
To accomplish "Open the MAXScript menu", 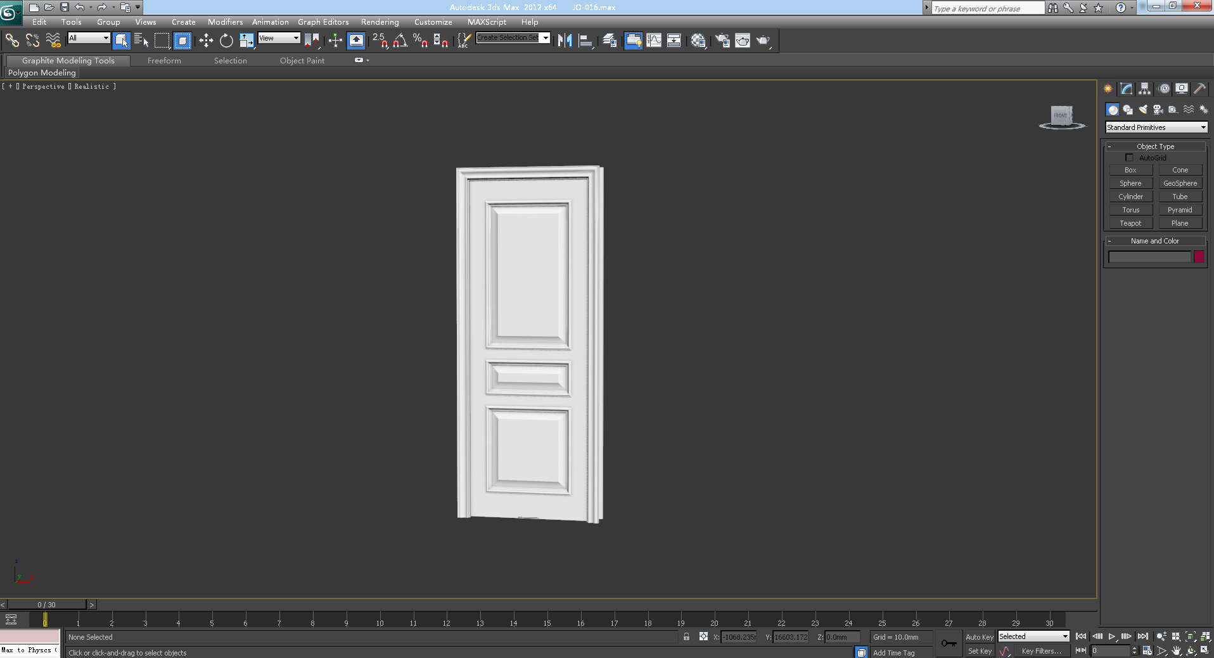I will (x=487, y=22).
